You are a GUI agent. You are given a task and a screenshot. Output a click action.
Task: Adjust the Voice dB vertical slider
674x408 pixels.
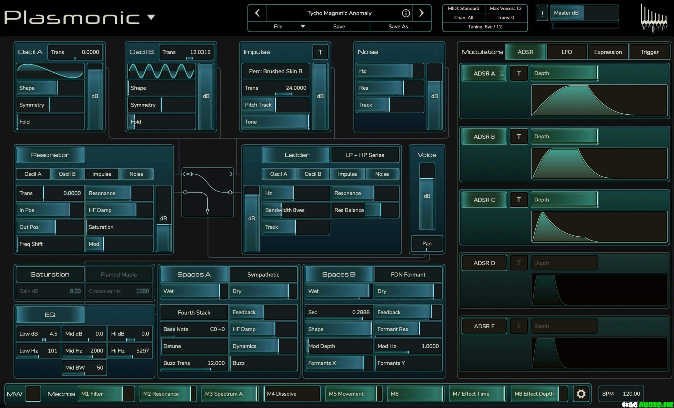click(427, 196)
